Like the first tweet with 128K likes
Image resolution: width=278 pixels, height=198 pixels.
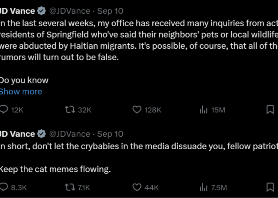(147, 110)
